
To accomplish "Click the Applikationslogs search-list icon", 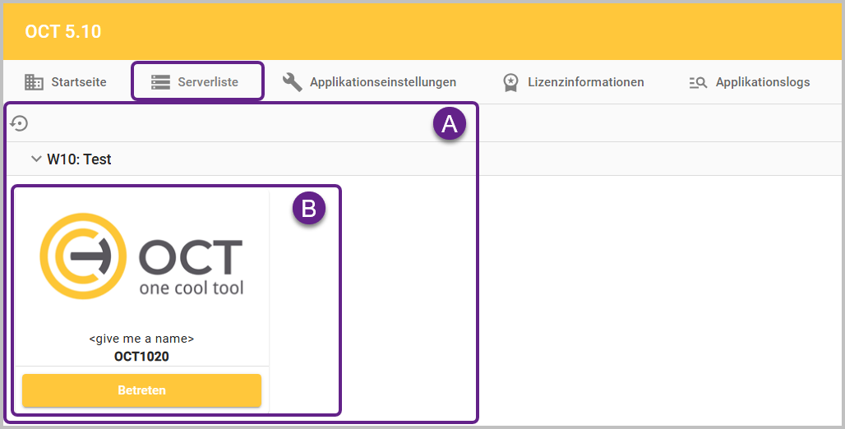I will (x=698, y=82).
